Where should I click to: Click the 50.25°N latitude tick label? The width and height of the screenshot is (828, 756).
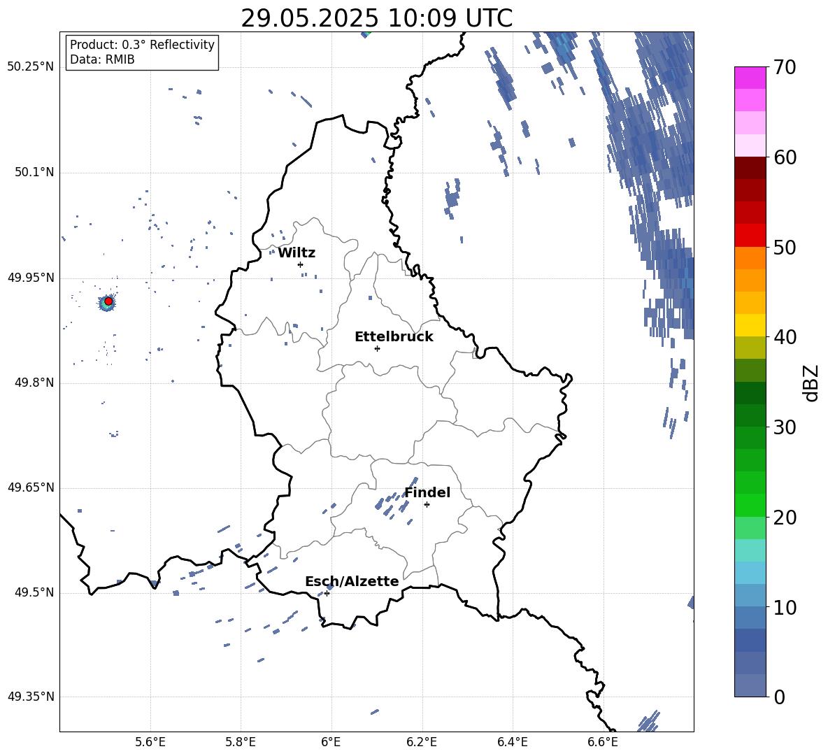coord(31,67)
